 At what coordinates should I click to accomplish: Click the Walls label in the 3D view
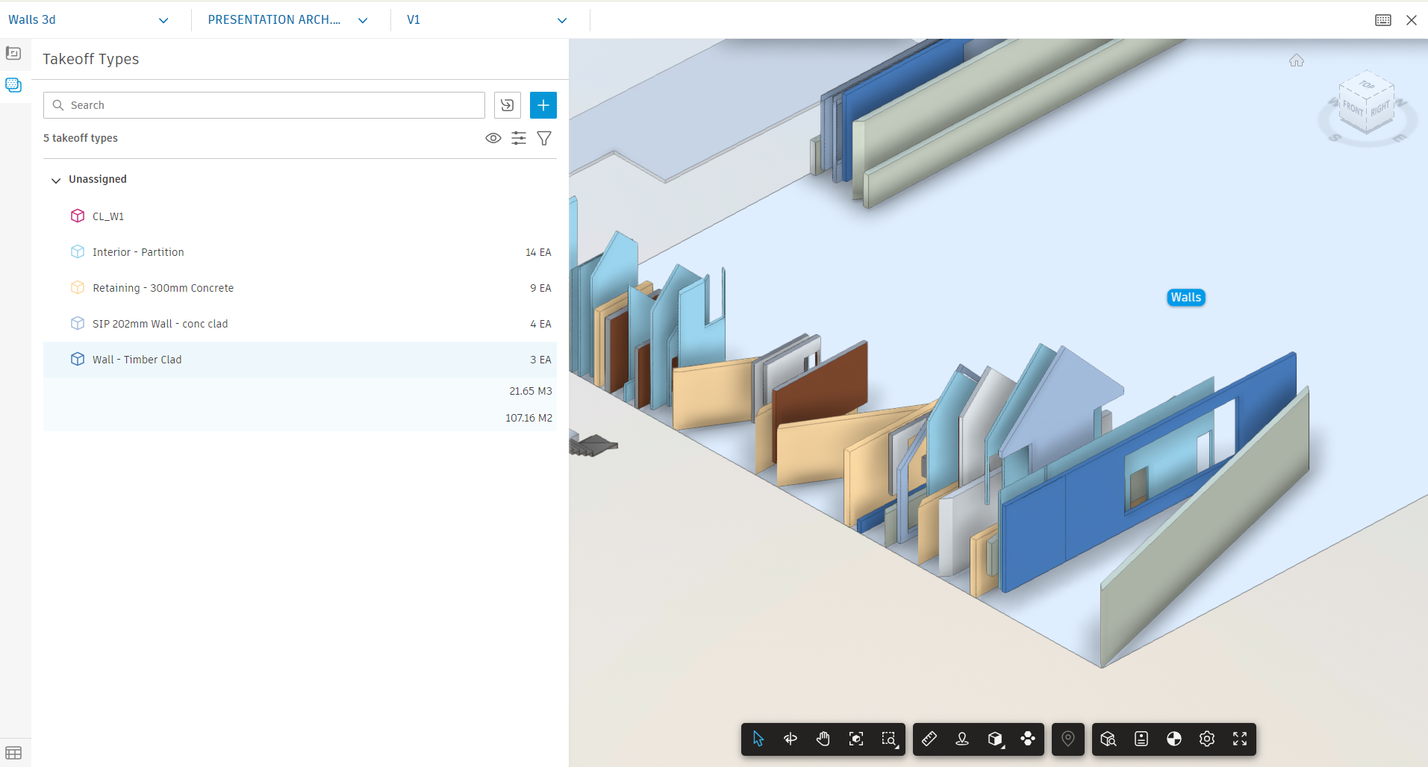pyautogui.click(x=1186, y=298)
